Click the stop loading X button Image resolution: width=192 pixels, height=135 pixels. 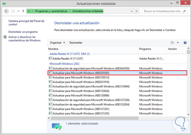(136, 11)
